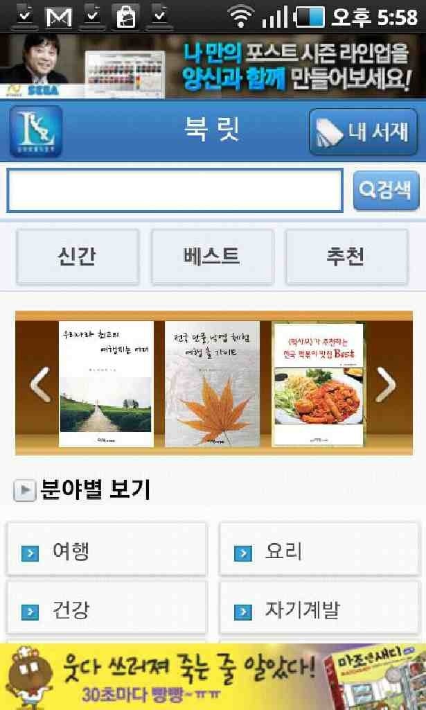
Task: Open the 자기계발 category
Action: point(319,609)
